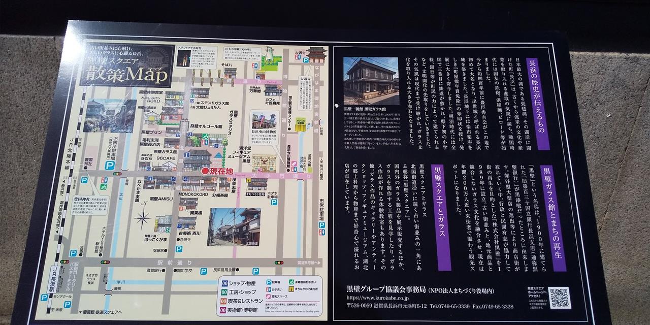The image size is (650, 325).
Task: Click the compass rose on the map
Action: 143,217
